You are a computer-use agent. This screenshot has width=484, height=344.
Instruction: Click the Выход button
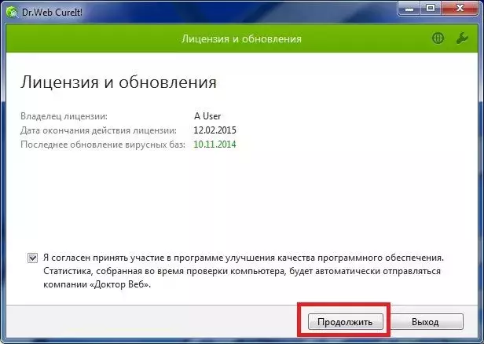(425, 322)
